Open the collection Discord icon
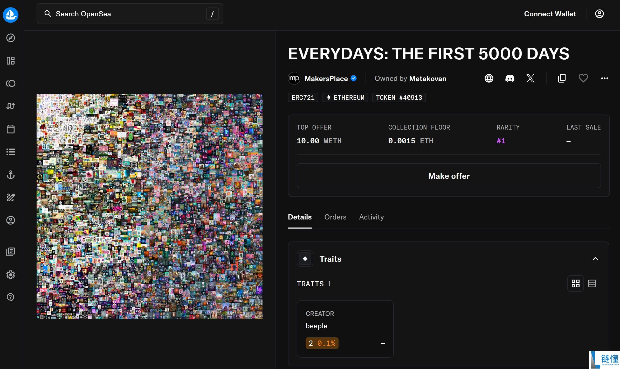This screenshot has width=620, height=369. tap(510, 78)
